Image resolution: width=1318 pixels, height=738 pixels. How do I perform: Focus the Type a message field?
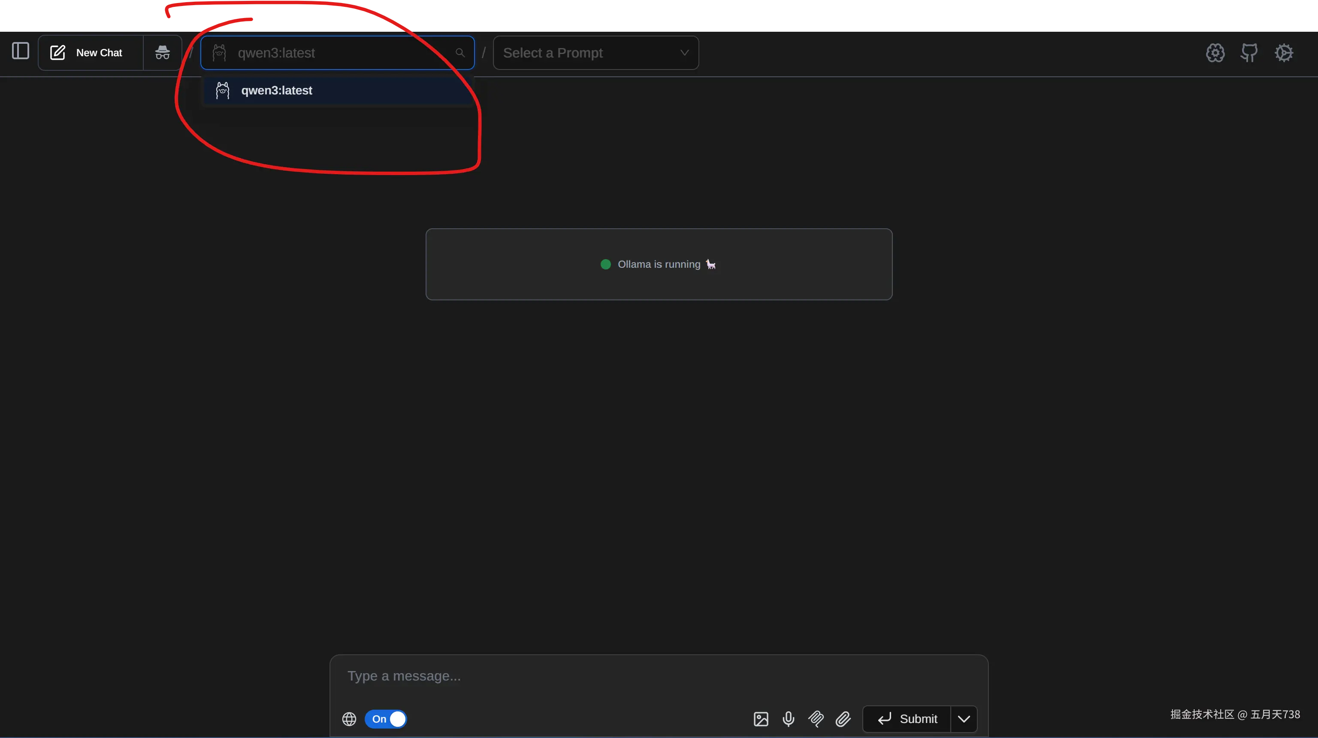(659, 676)
